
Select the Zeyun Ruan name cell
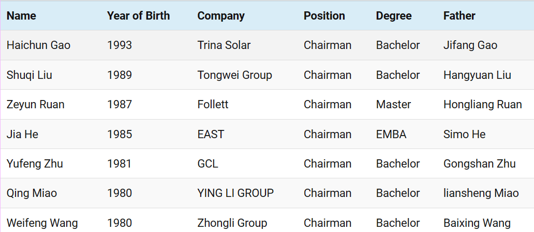click(x=35, y=105)
